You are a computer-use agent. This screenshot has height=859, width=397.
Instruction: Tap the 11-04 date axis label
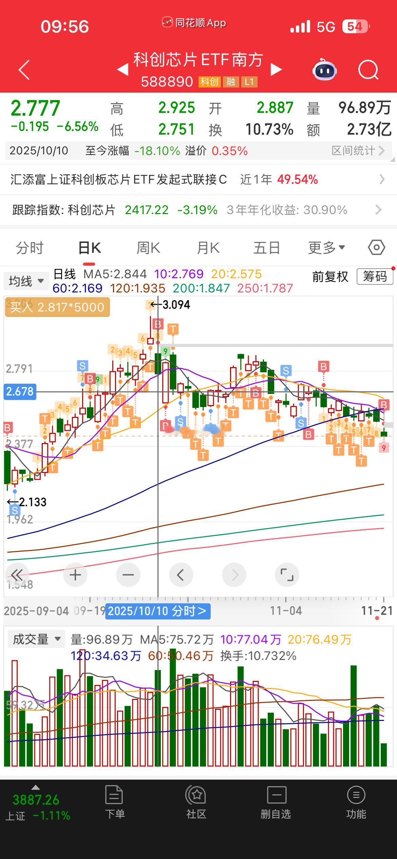pyautogui.click(x=286, y=611)
